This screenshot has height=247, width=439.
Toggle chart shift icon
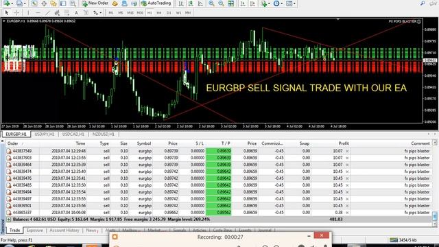pos(252,3)
